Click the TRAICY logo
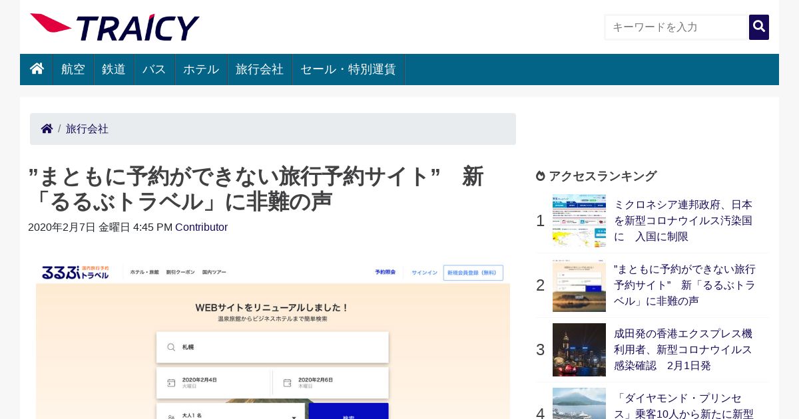799x419 pixels. click(115, 27)
